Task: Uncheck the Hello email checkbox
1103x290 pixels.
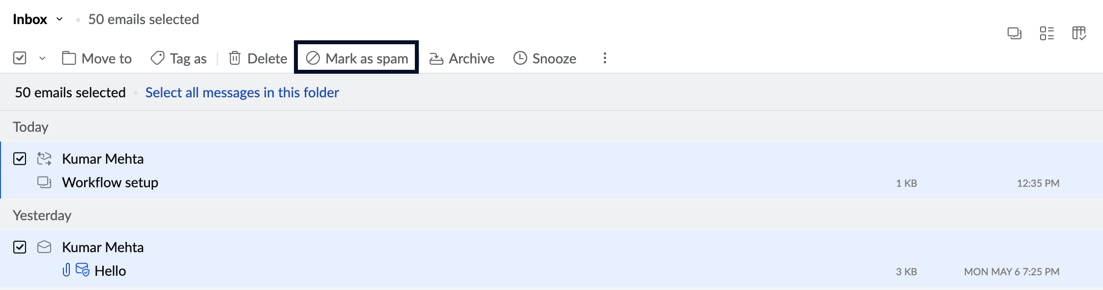Action: coord(20,247)
